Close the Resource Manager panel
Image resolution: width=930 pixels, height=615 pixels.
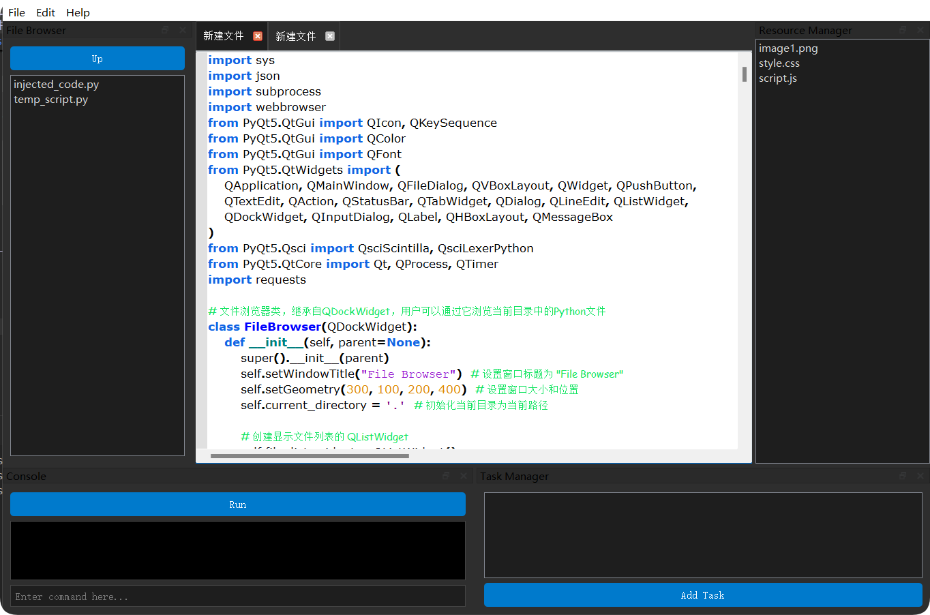(x=920, y=30)
